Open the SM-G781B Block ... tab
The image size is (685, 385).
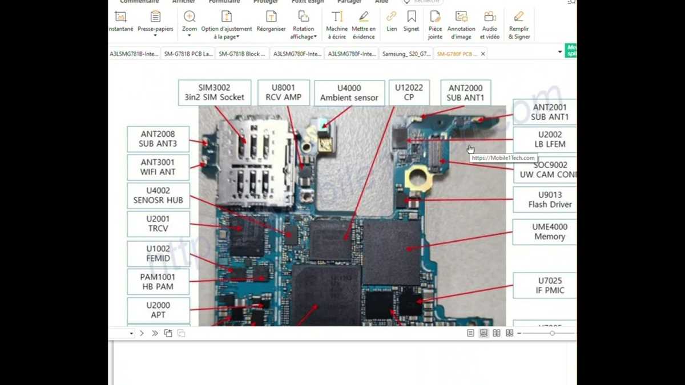[x=242, y=54]
